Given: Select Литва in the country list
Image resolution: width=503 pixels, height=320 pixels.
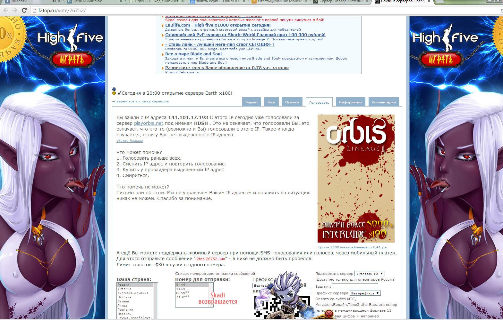Looking at the screenshot, I should pos(135,305).
